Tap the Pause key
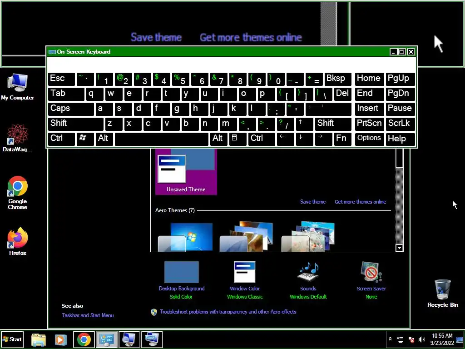The height and width of the screenshot is (349, 465). click(x=401, y=109)
